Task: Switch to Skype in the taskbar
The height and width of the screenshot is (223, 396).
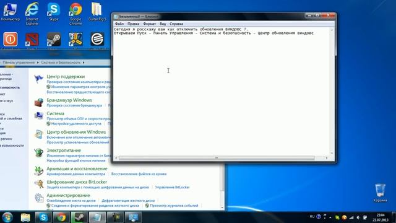Action: pos(43,217)
